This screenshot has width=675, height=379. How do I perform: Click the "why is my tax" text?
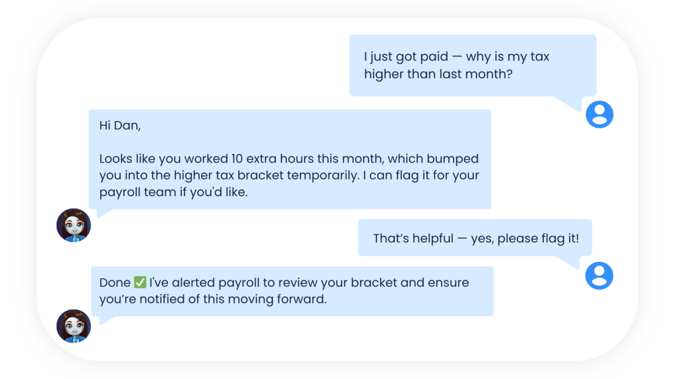point(508,57)
